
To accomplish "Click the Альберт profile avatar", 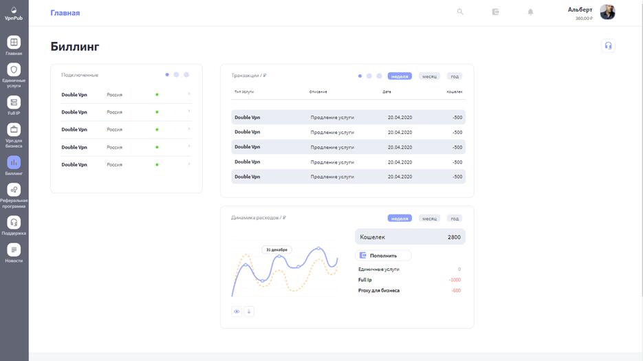I will (607, 12).
